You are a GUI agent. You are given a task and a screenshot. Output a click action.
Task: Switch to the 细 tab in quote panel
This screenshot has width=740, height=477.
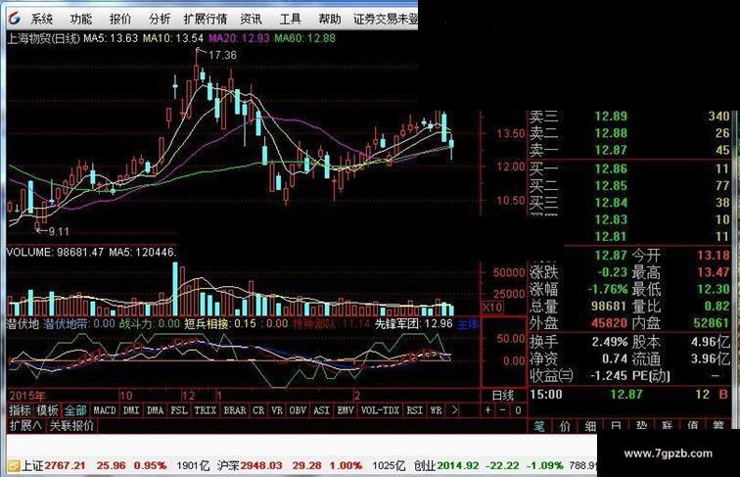pos(591,425)
